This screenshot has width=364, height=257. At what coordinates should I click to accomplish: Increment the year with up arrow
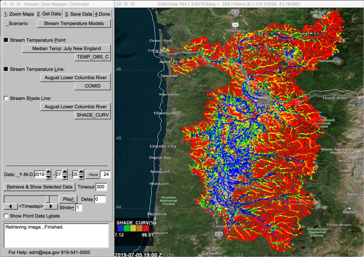pos(48,172)
